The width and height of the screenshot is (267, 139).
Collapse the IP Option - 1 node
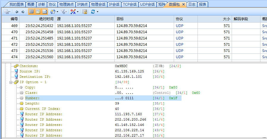coord(11,82)
